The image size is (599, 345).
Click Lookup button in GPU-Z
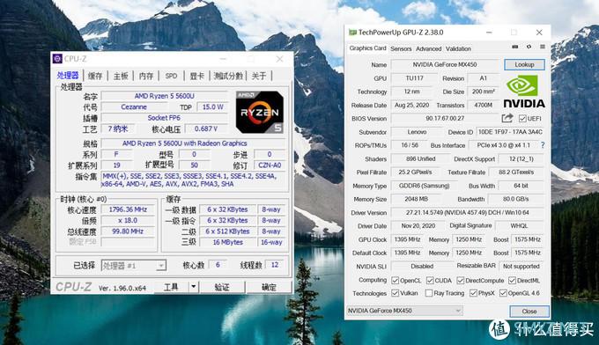(524, 64)
